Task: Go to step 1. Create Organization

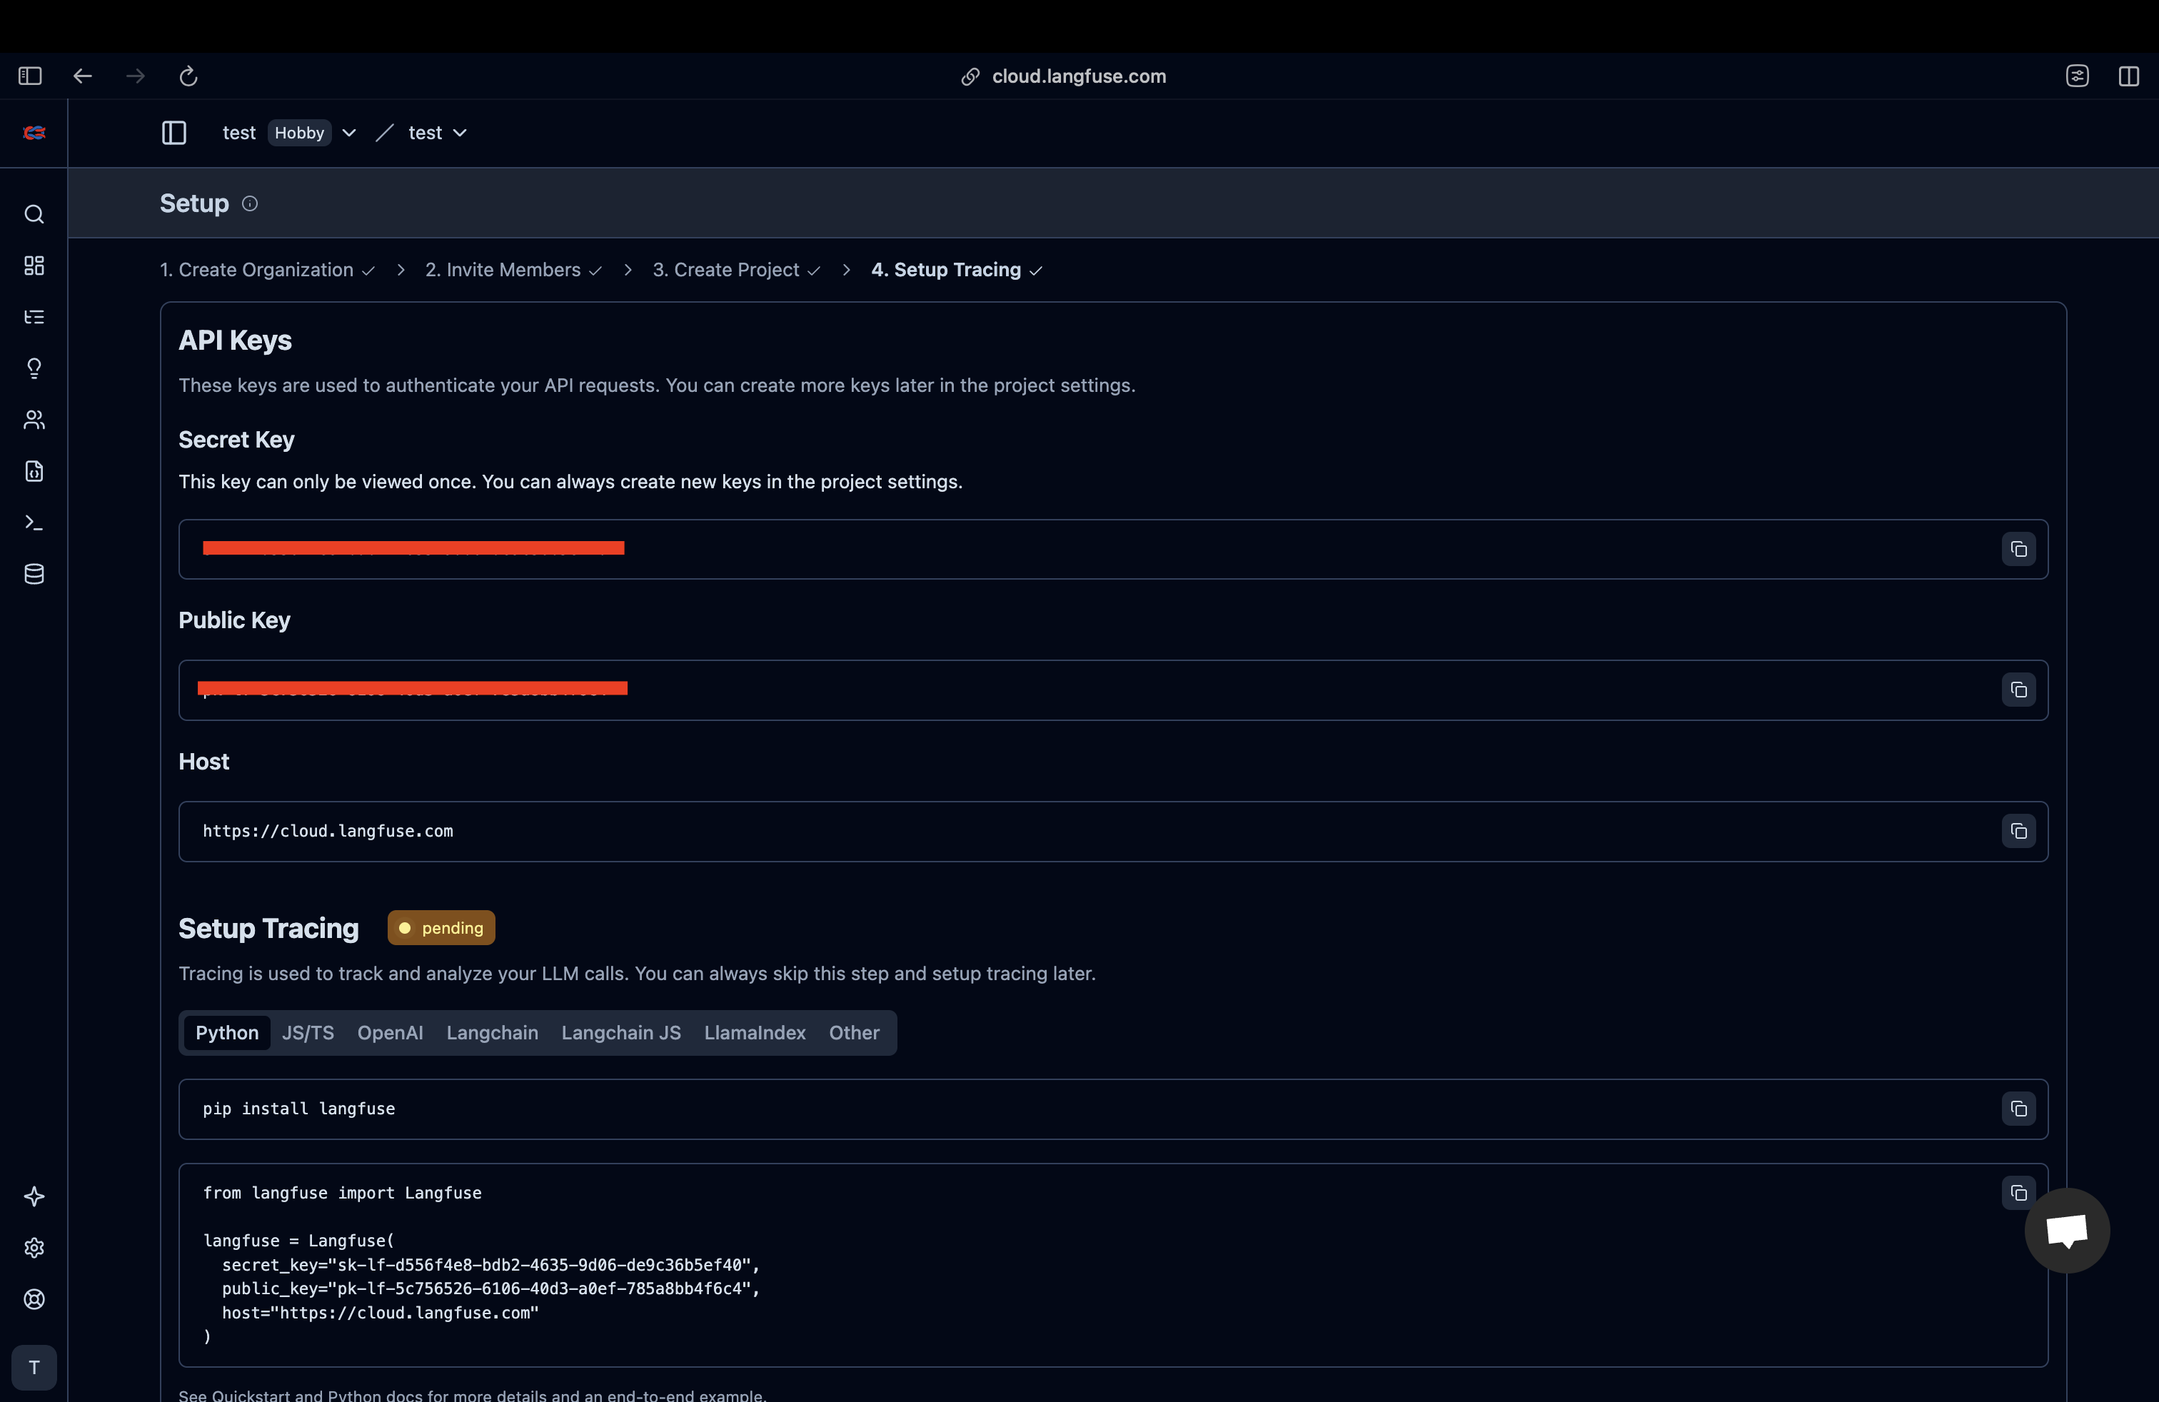Action: [267, 271]
